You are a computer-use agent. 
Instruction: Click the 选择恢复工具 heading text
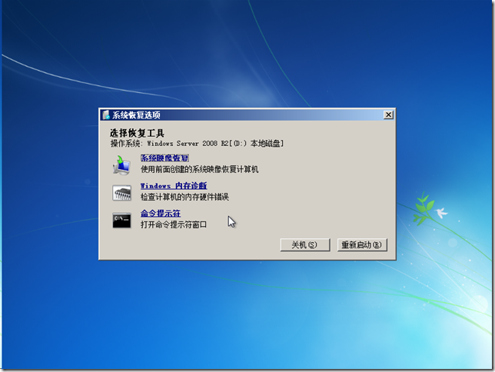pos(138,133)
